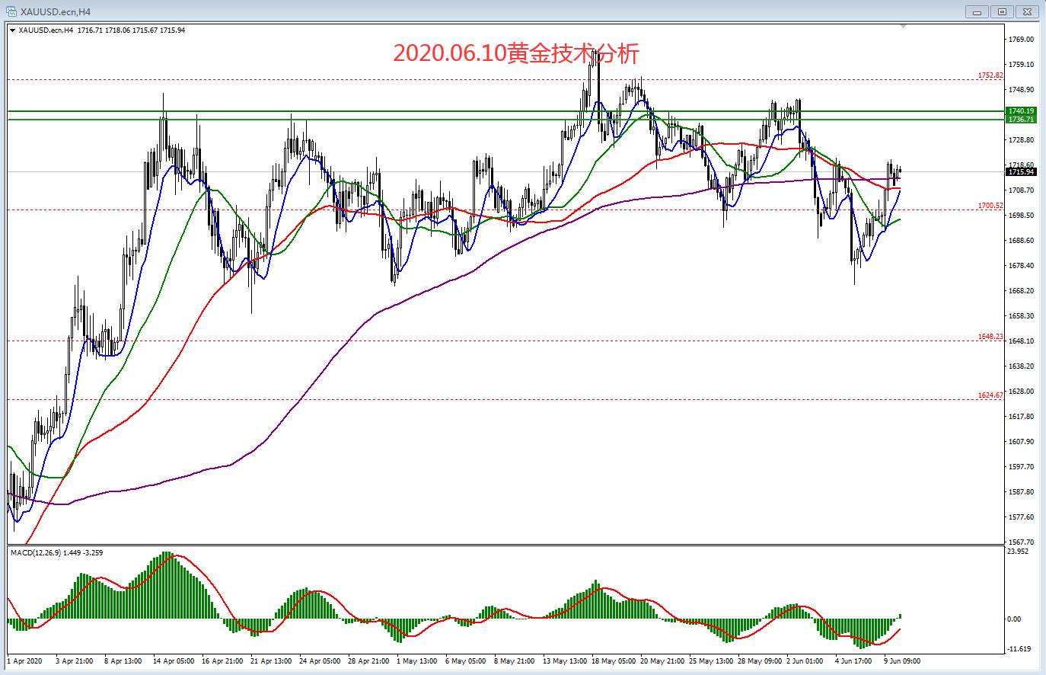1046x675 pixels.
Task: Click the 1678.40 price scale value
Action: [x=1021, y=266]
